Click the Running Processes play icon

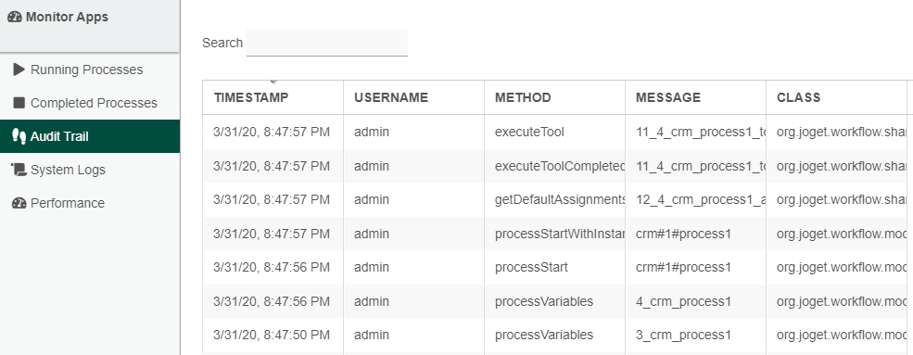[x=19, y=70]
